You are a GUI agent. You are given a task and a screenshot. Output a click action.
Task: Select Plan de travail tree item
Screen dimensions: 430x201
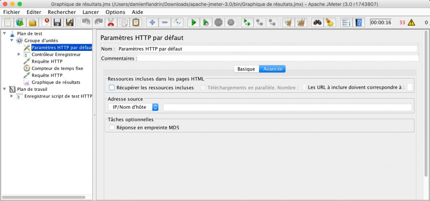tap(32, 89)
